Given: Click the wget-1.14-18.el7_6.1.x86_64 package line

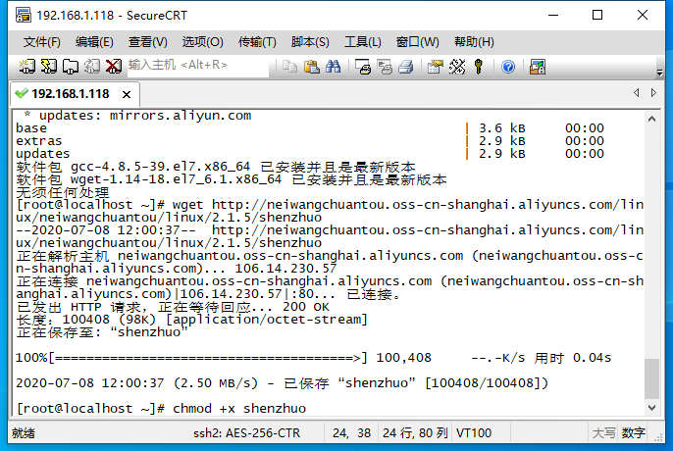Looking at the screenshot, I should click(x=232, y=179).
